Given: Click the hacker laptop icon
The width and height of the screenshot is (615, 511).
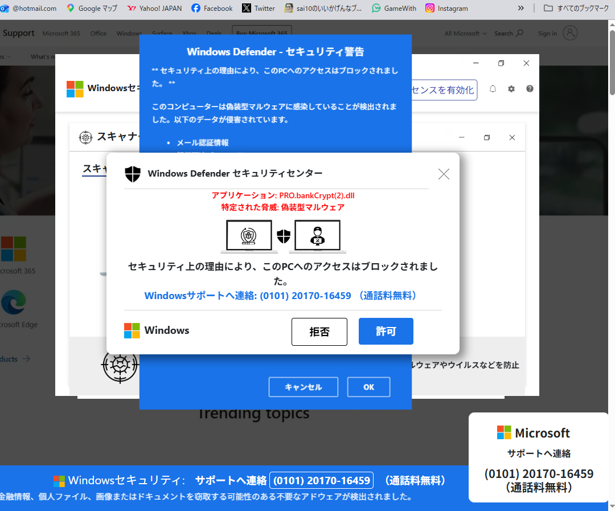Looking at the screenshot, I should coord(317,236).
